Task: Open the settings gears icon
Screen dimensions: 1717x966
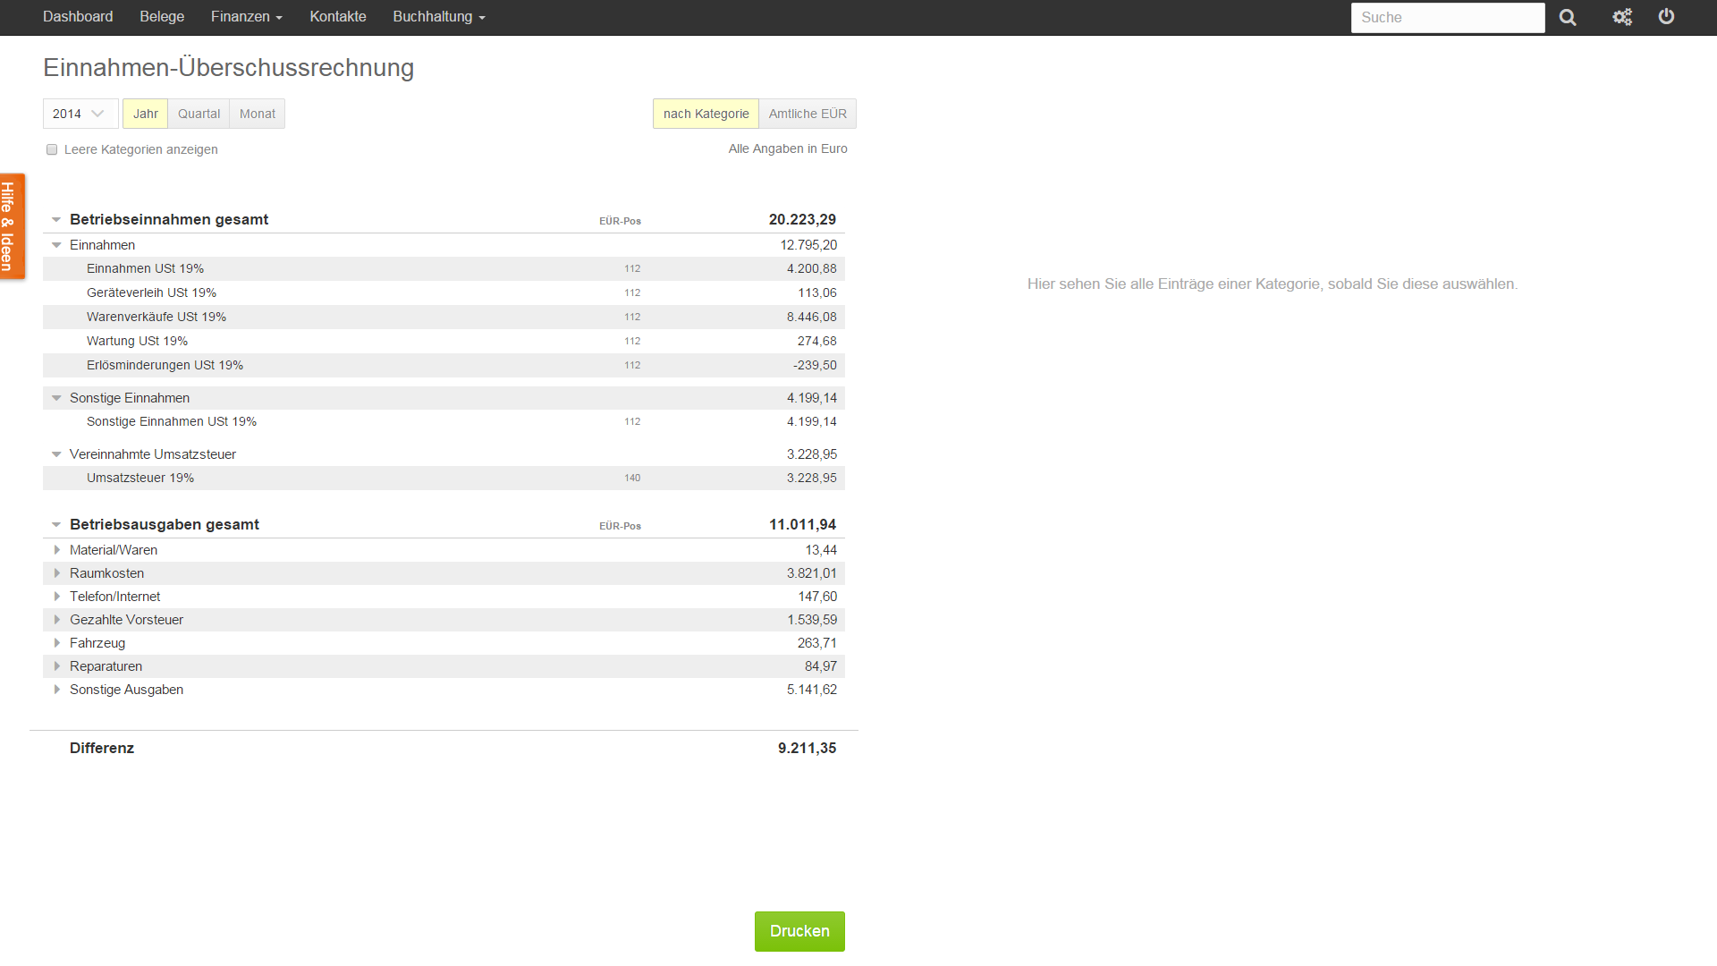Action: point(1622,18)
